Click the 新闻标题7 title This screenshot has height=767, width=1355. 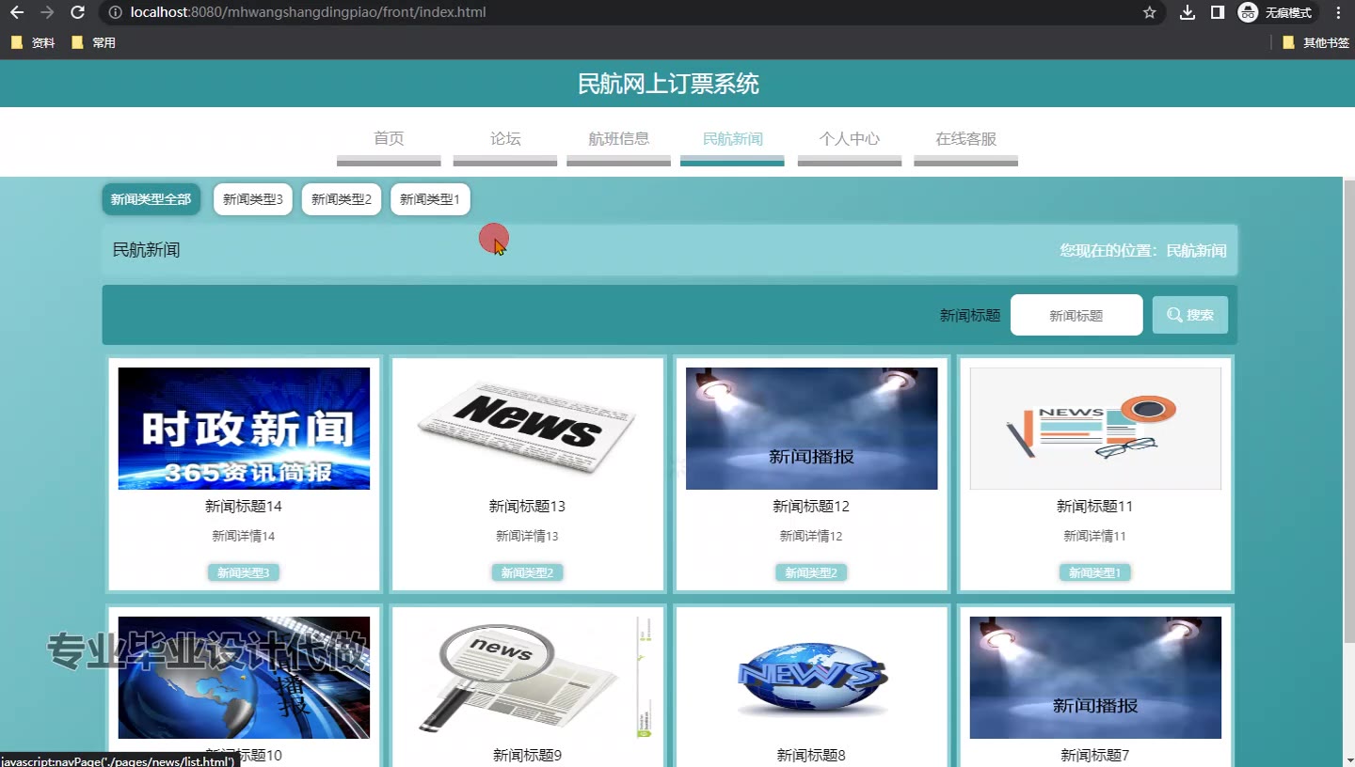pos(1095,756)
